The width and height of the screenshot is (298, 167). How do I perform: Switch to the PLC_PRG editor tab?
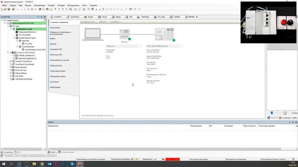pyautogui.click(x=160, y=17)
